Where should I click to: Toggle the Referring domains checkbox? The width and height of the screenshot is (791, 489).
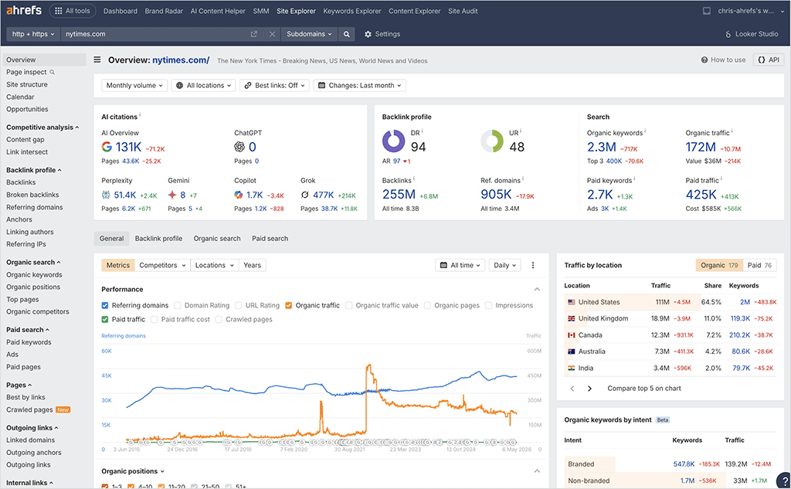(105, 305)
